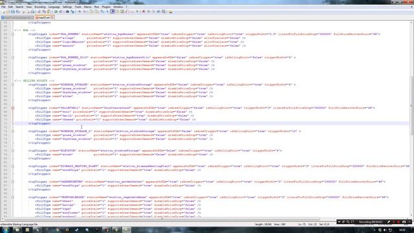Image resolution: width=414 pixels, height=233 pixels.
Task: Open the Settings menu
Action: pos(67,7)
